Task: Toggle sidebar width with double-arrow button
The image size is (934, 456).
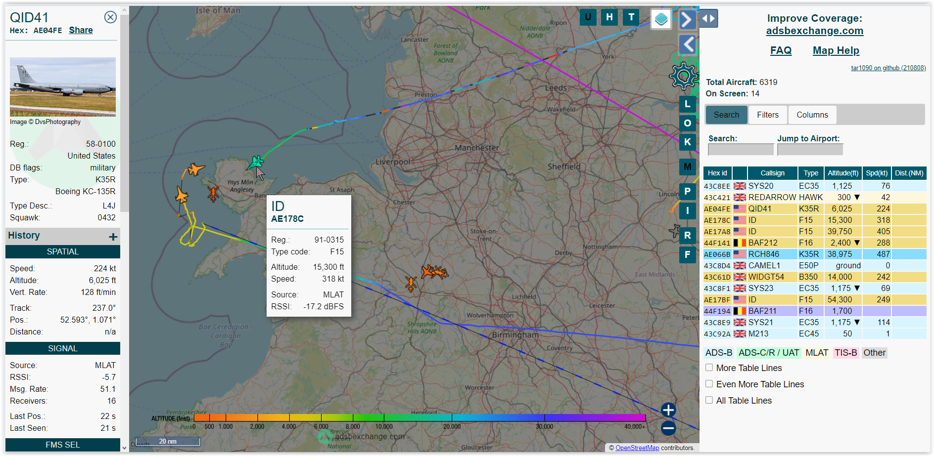Action: tap(708, 19)
